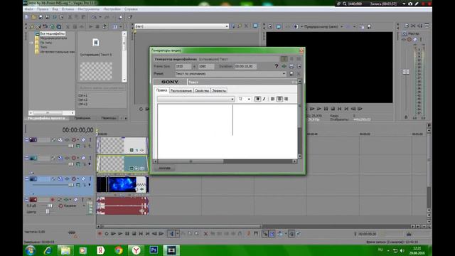
Task: Open Photoshop from the taskbar
Action: coord(154,250)
